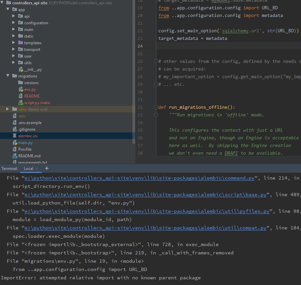Click the static folder icon
Screen dimensions: 301x285
pyautogui.click(x=21, y=36)
